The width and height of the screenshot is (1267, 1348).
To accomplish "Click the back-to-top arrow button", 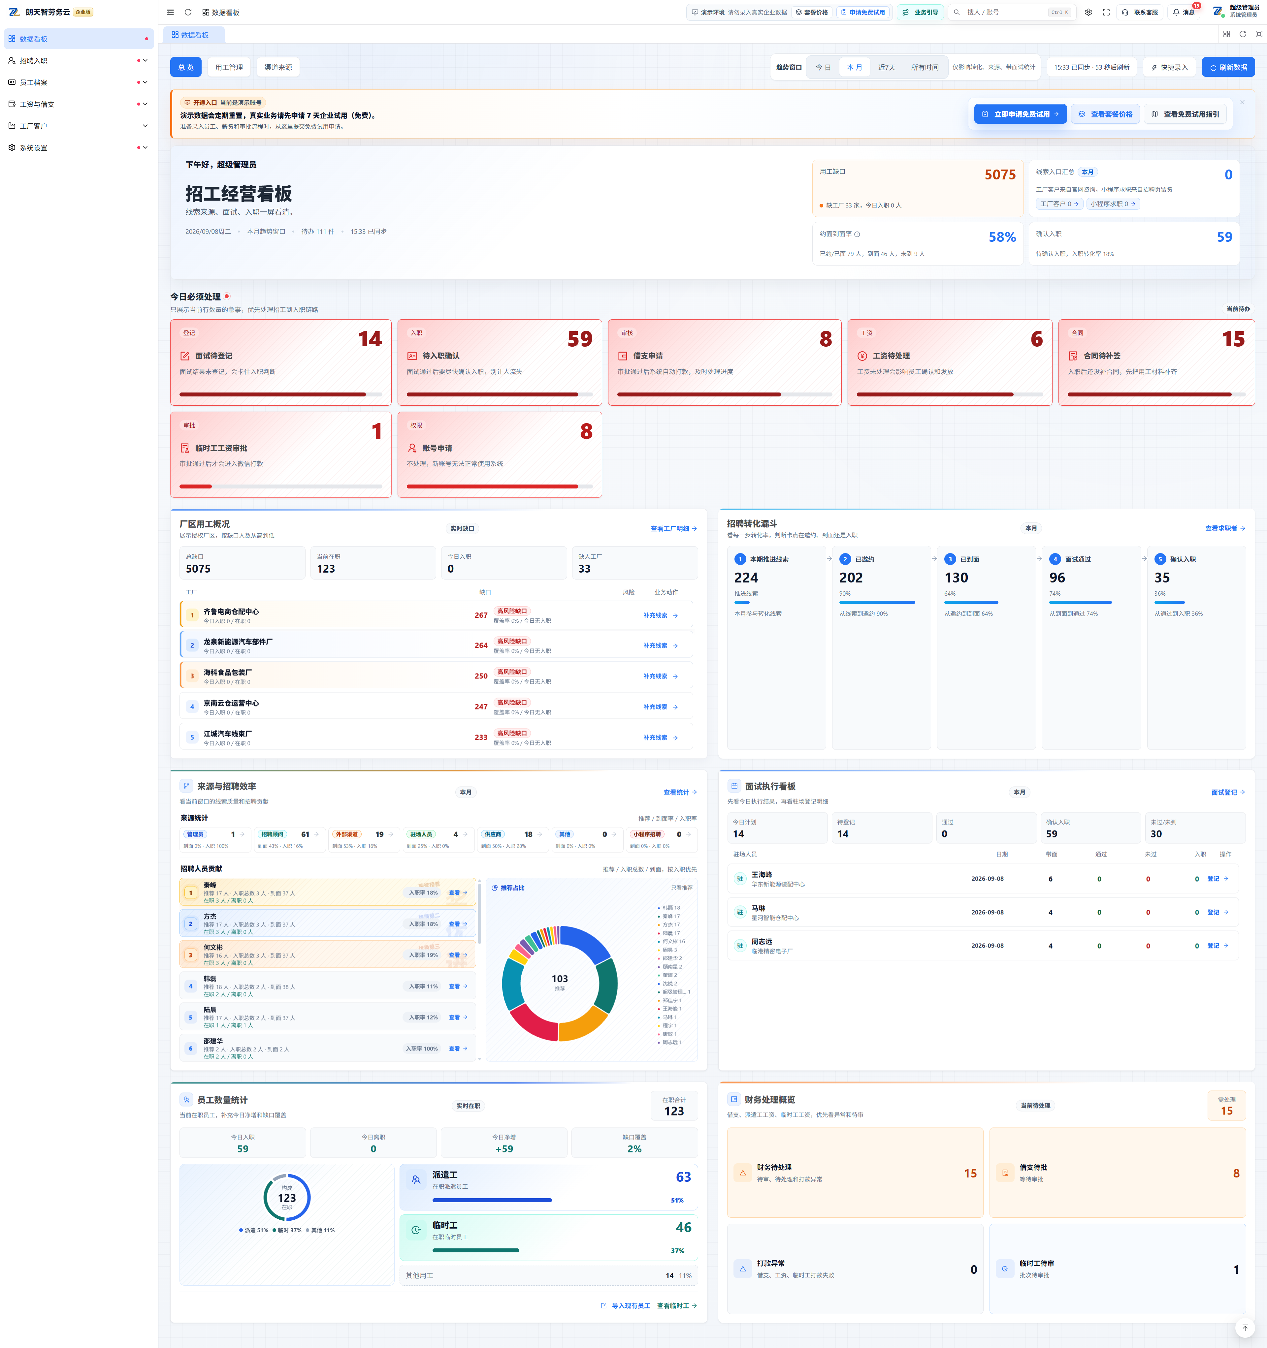I will tap(1245, 1327).
